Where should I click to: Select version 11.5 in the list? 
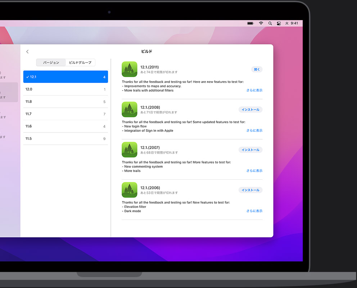(x=65, y=139)
